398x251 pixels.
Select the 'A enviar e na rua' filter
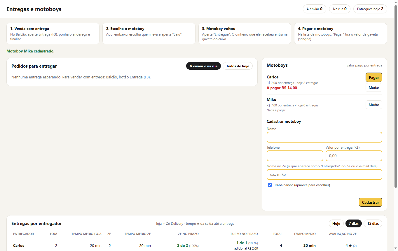[203, 66]
